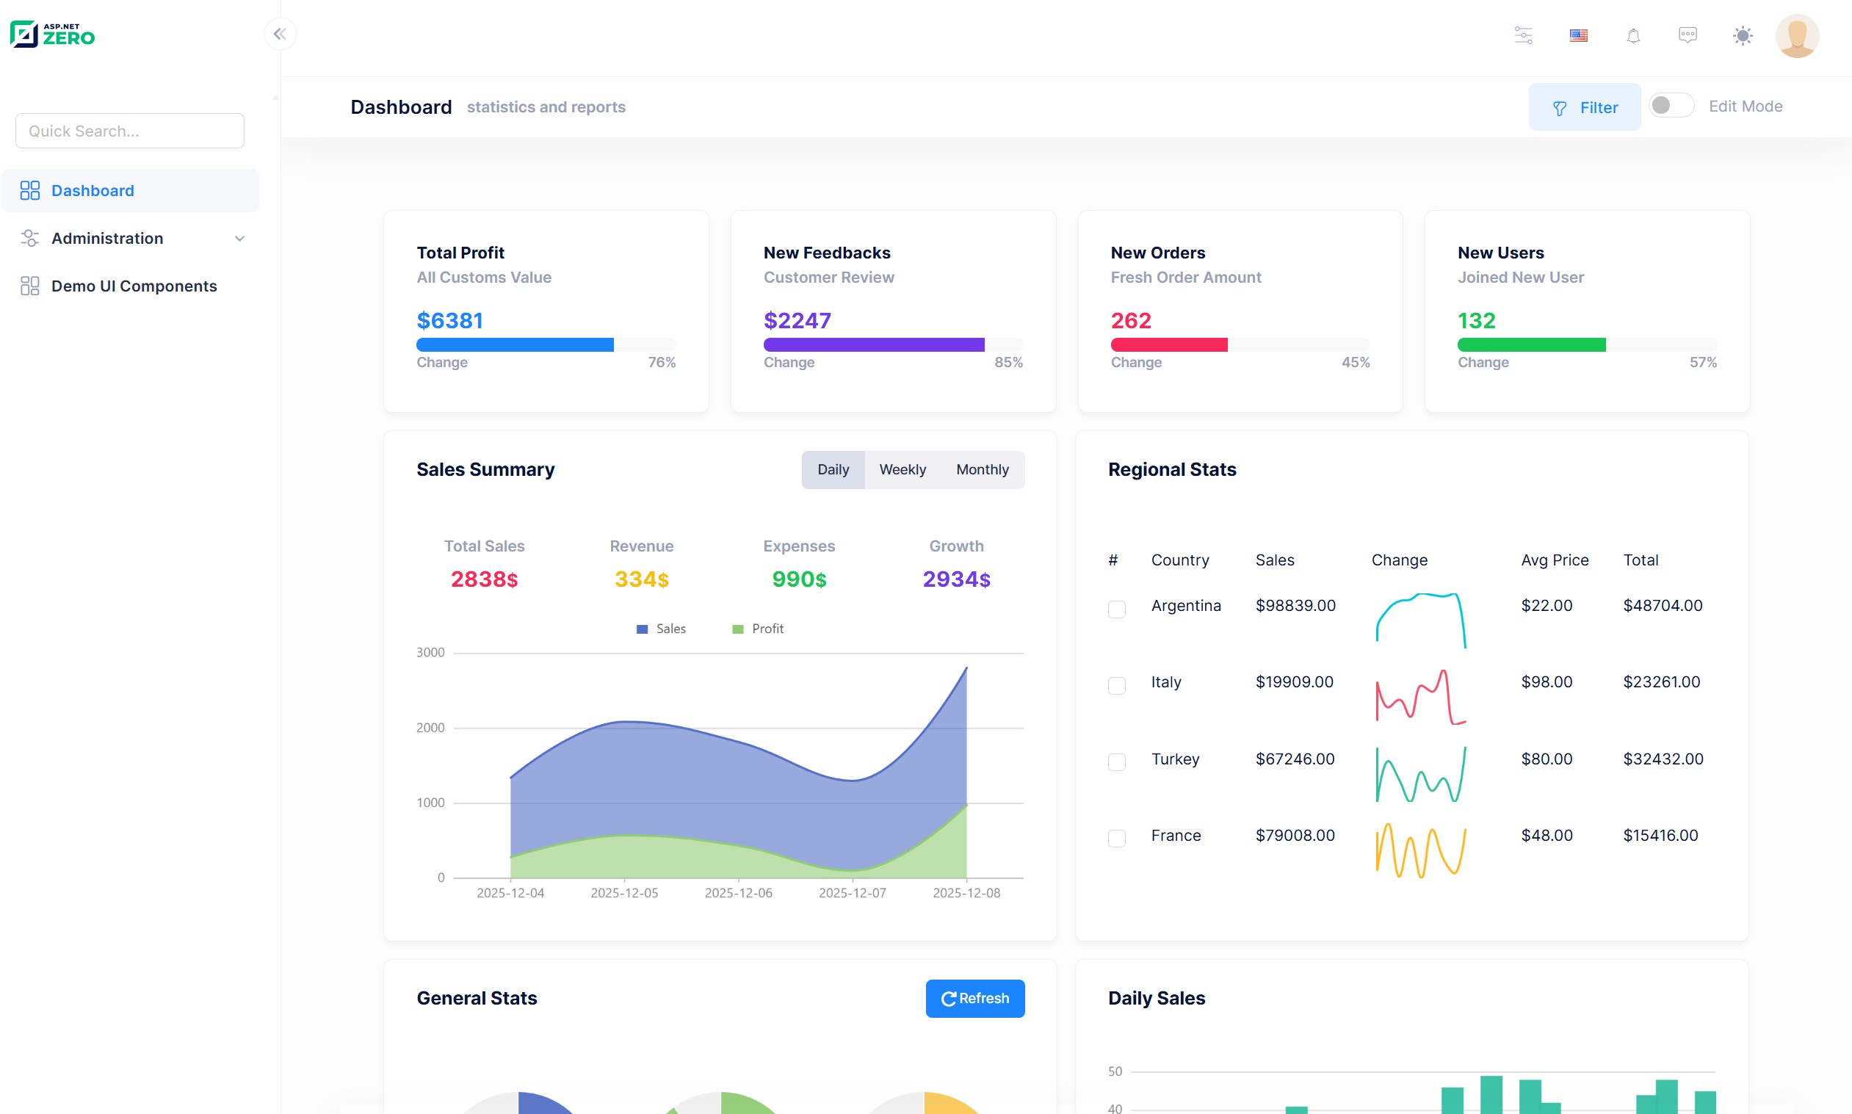Toggle the Sales legend marker
1852x1114 pixels.
(x=642, y=629)
